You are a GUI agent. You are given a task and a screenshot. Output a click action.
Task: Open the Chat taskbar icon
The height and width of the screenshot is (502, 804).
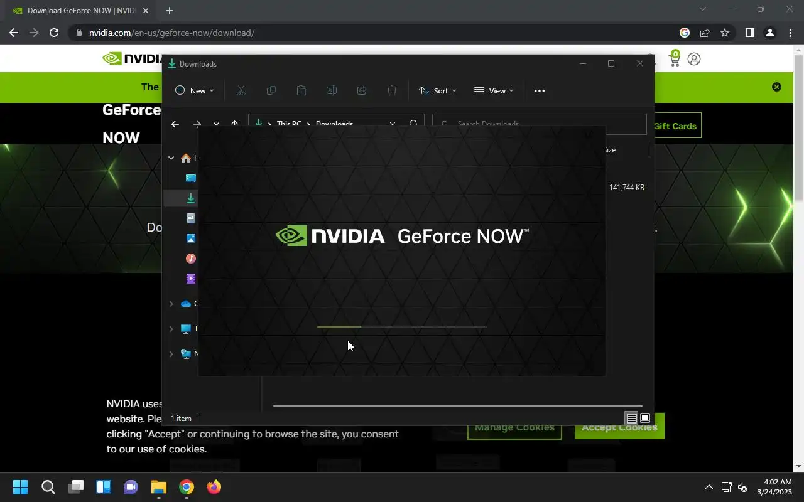coord(131,487)
